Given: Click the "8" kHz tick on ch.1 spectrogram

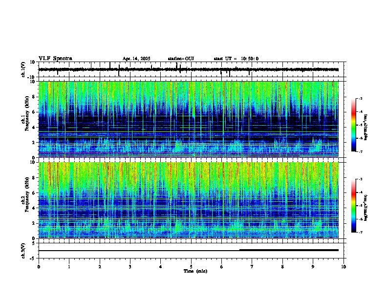Looking at the screenshot, I should [x=34, y=97].
